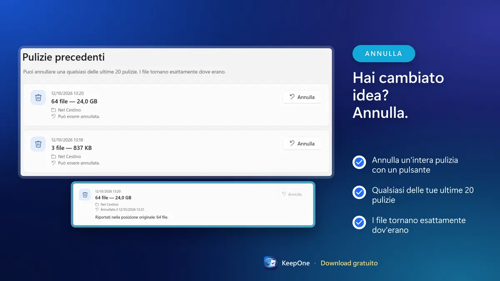This screenshot has width=500, height=281.
Task: Click undo icon beside Può essere annullata in 13:18 row
Action: [53, 163]
